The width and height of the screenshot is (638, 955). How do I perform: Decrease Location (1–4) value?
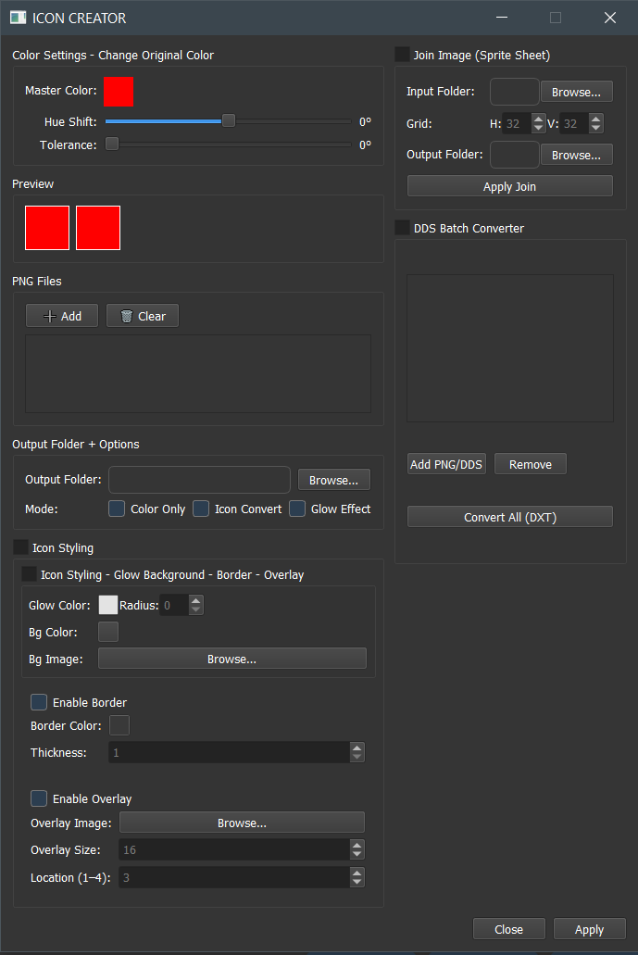coord(357,882)
